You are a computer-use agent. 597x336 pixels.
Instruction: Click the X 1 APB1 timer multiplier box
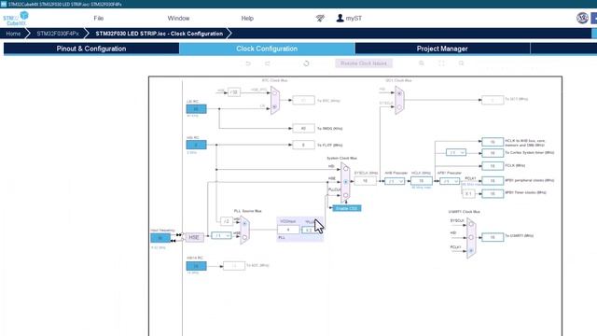pyautogui.click(x=468, y=193)
